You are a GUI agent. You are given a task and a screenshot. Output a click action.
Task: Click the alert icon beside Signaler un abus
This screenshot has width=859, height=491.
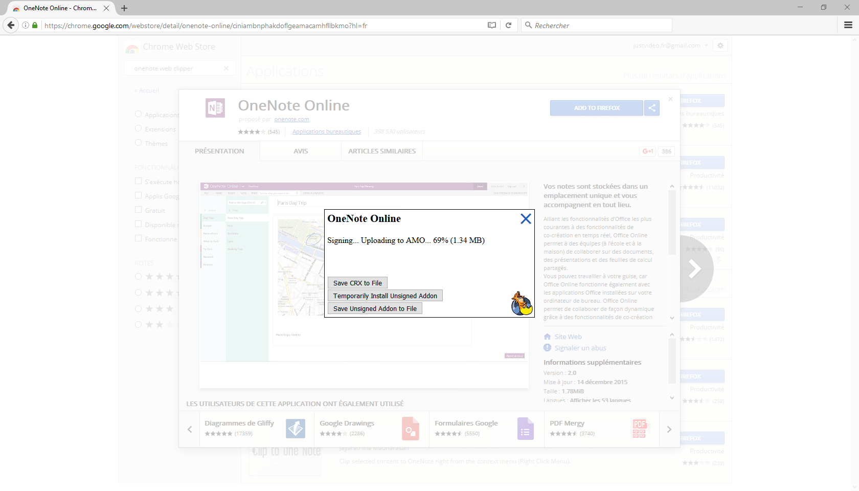pos(547,348)
